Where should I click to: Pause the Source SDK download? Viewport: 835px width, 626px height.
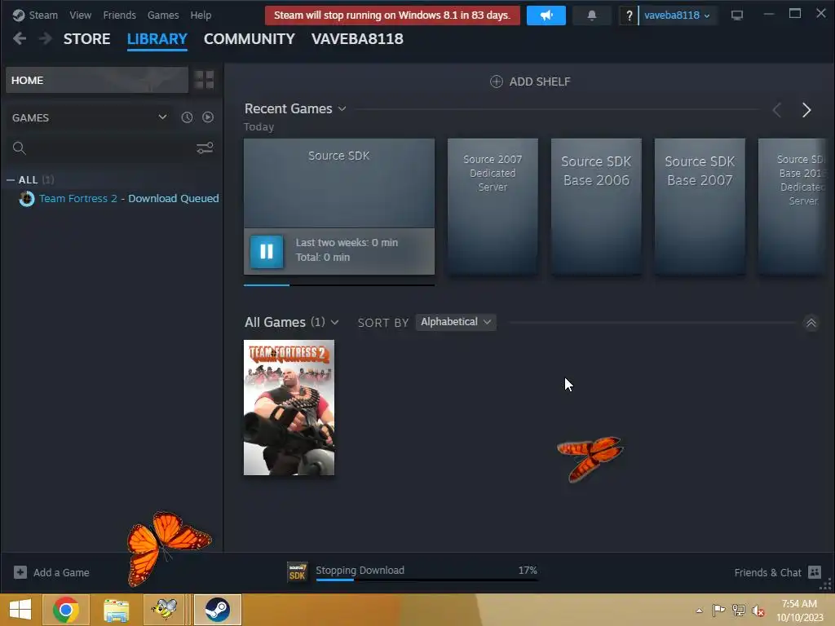pyautogui.click(x=267, y=251)
